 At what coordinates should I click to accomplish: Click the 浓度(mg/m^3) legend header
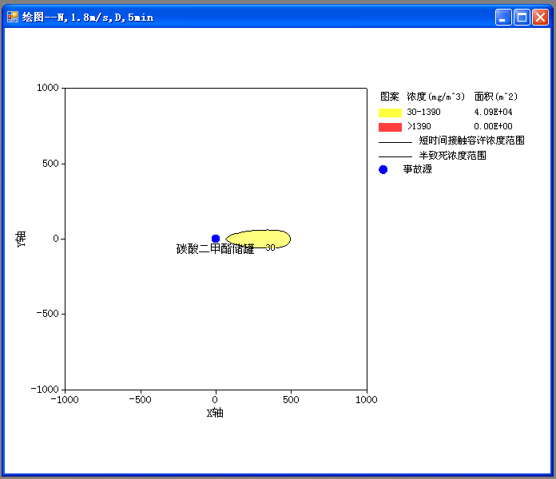pos(436,97)
